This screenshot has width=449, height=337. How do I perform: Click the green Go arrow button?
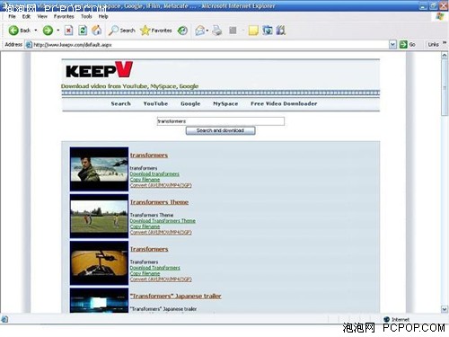coord(403,44)
